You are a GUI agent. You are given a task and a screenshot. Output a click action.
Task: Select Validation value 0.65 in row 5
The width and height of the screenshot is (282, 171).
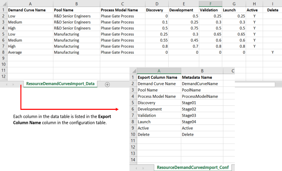tap(211, 34)
